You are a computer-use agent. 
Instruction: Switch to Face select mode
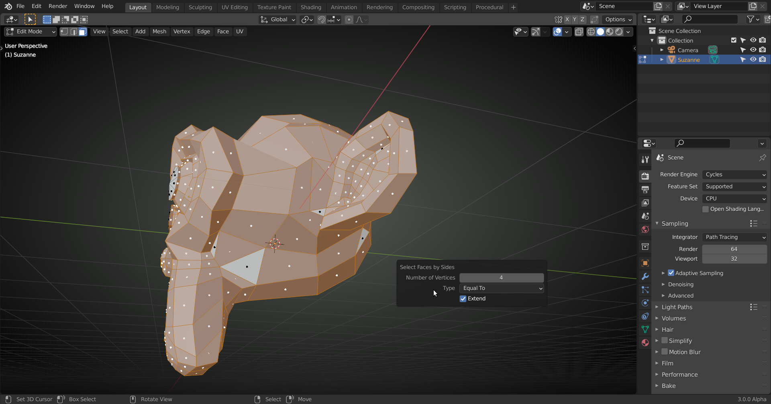point(83,32)
